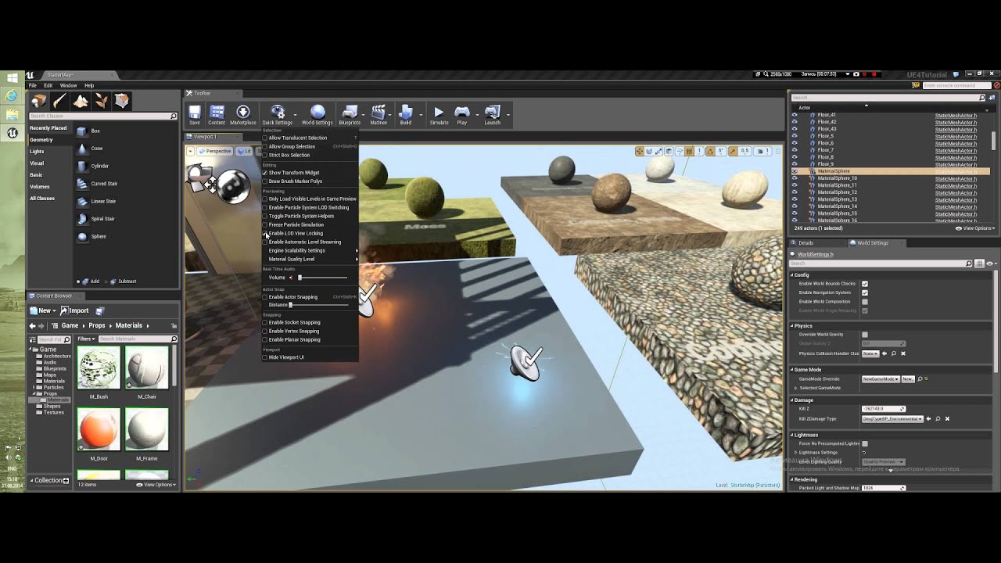Screen dimensions: 1001x563
Task: Click the Build toolbar icon
Action: (x=405, y=115)
